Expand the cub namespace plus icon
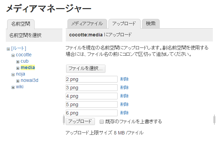 point(18,62)
